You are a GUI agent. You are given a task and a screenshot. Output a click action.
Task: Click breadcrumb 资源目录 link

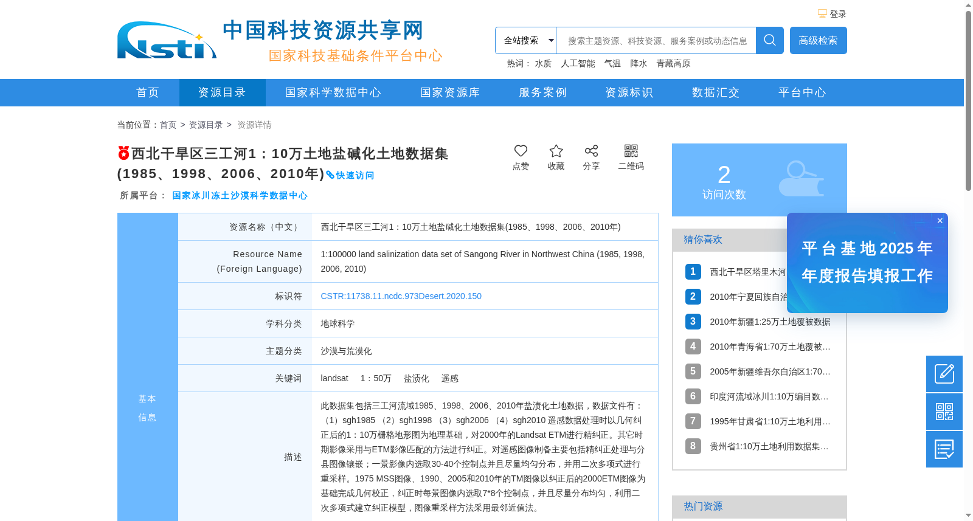pyautogui.click(x=206, y=125)
